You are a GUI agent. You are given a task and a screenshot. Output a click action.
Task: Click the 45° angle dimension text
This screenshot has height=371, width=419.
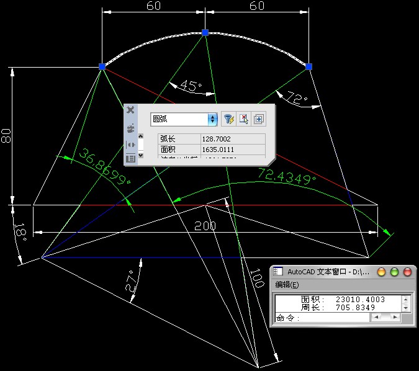(x=191, y=86)
